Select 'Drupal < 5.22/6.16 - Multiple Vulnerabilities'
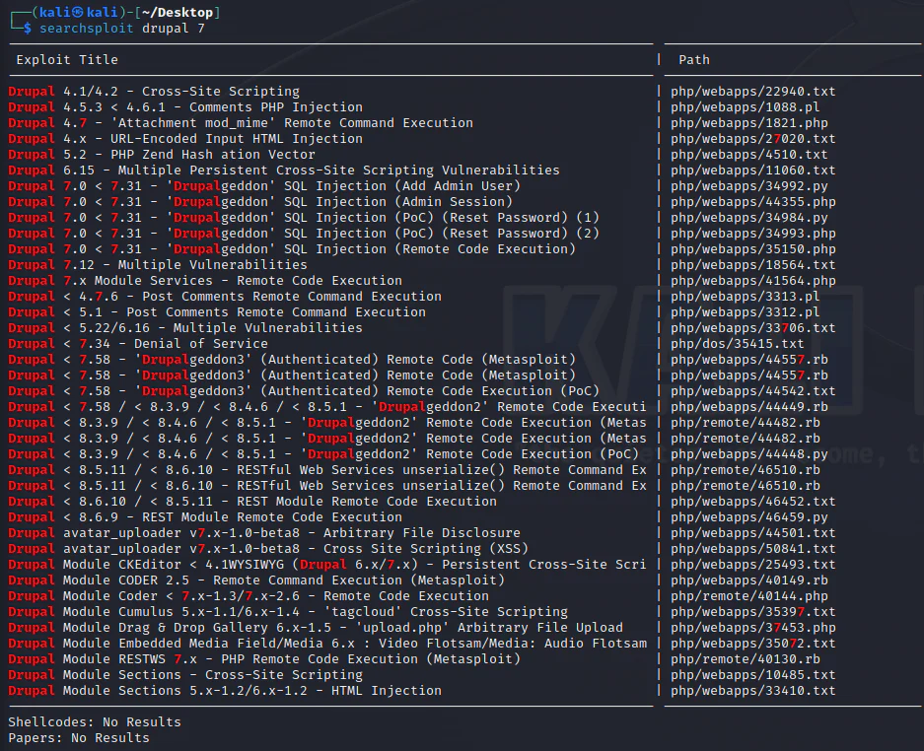The width and height of the screenshot is (924, 751). click(x=185, y=328)
